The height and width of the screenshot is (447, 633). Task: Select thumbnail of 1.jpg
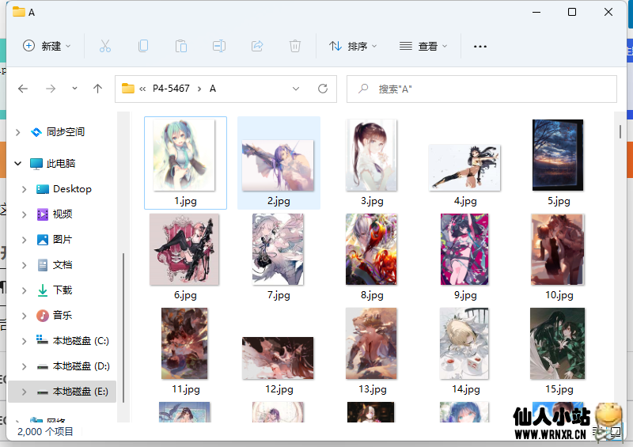184,154
